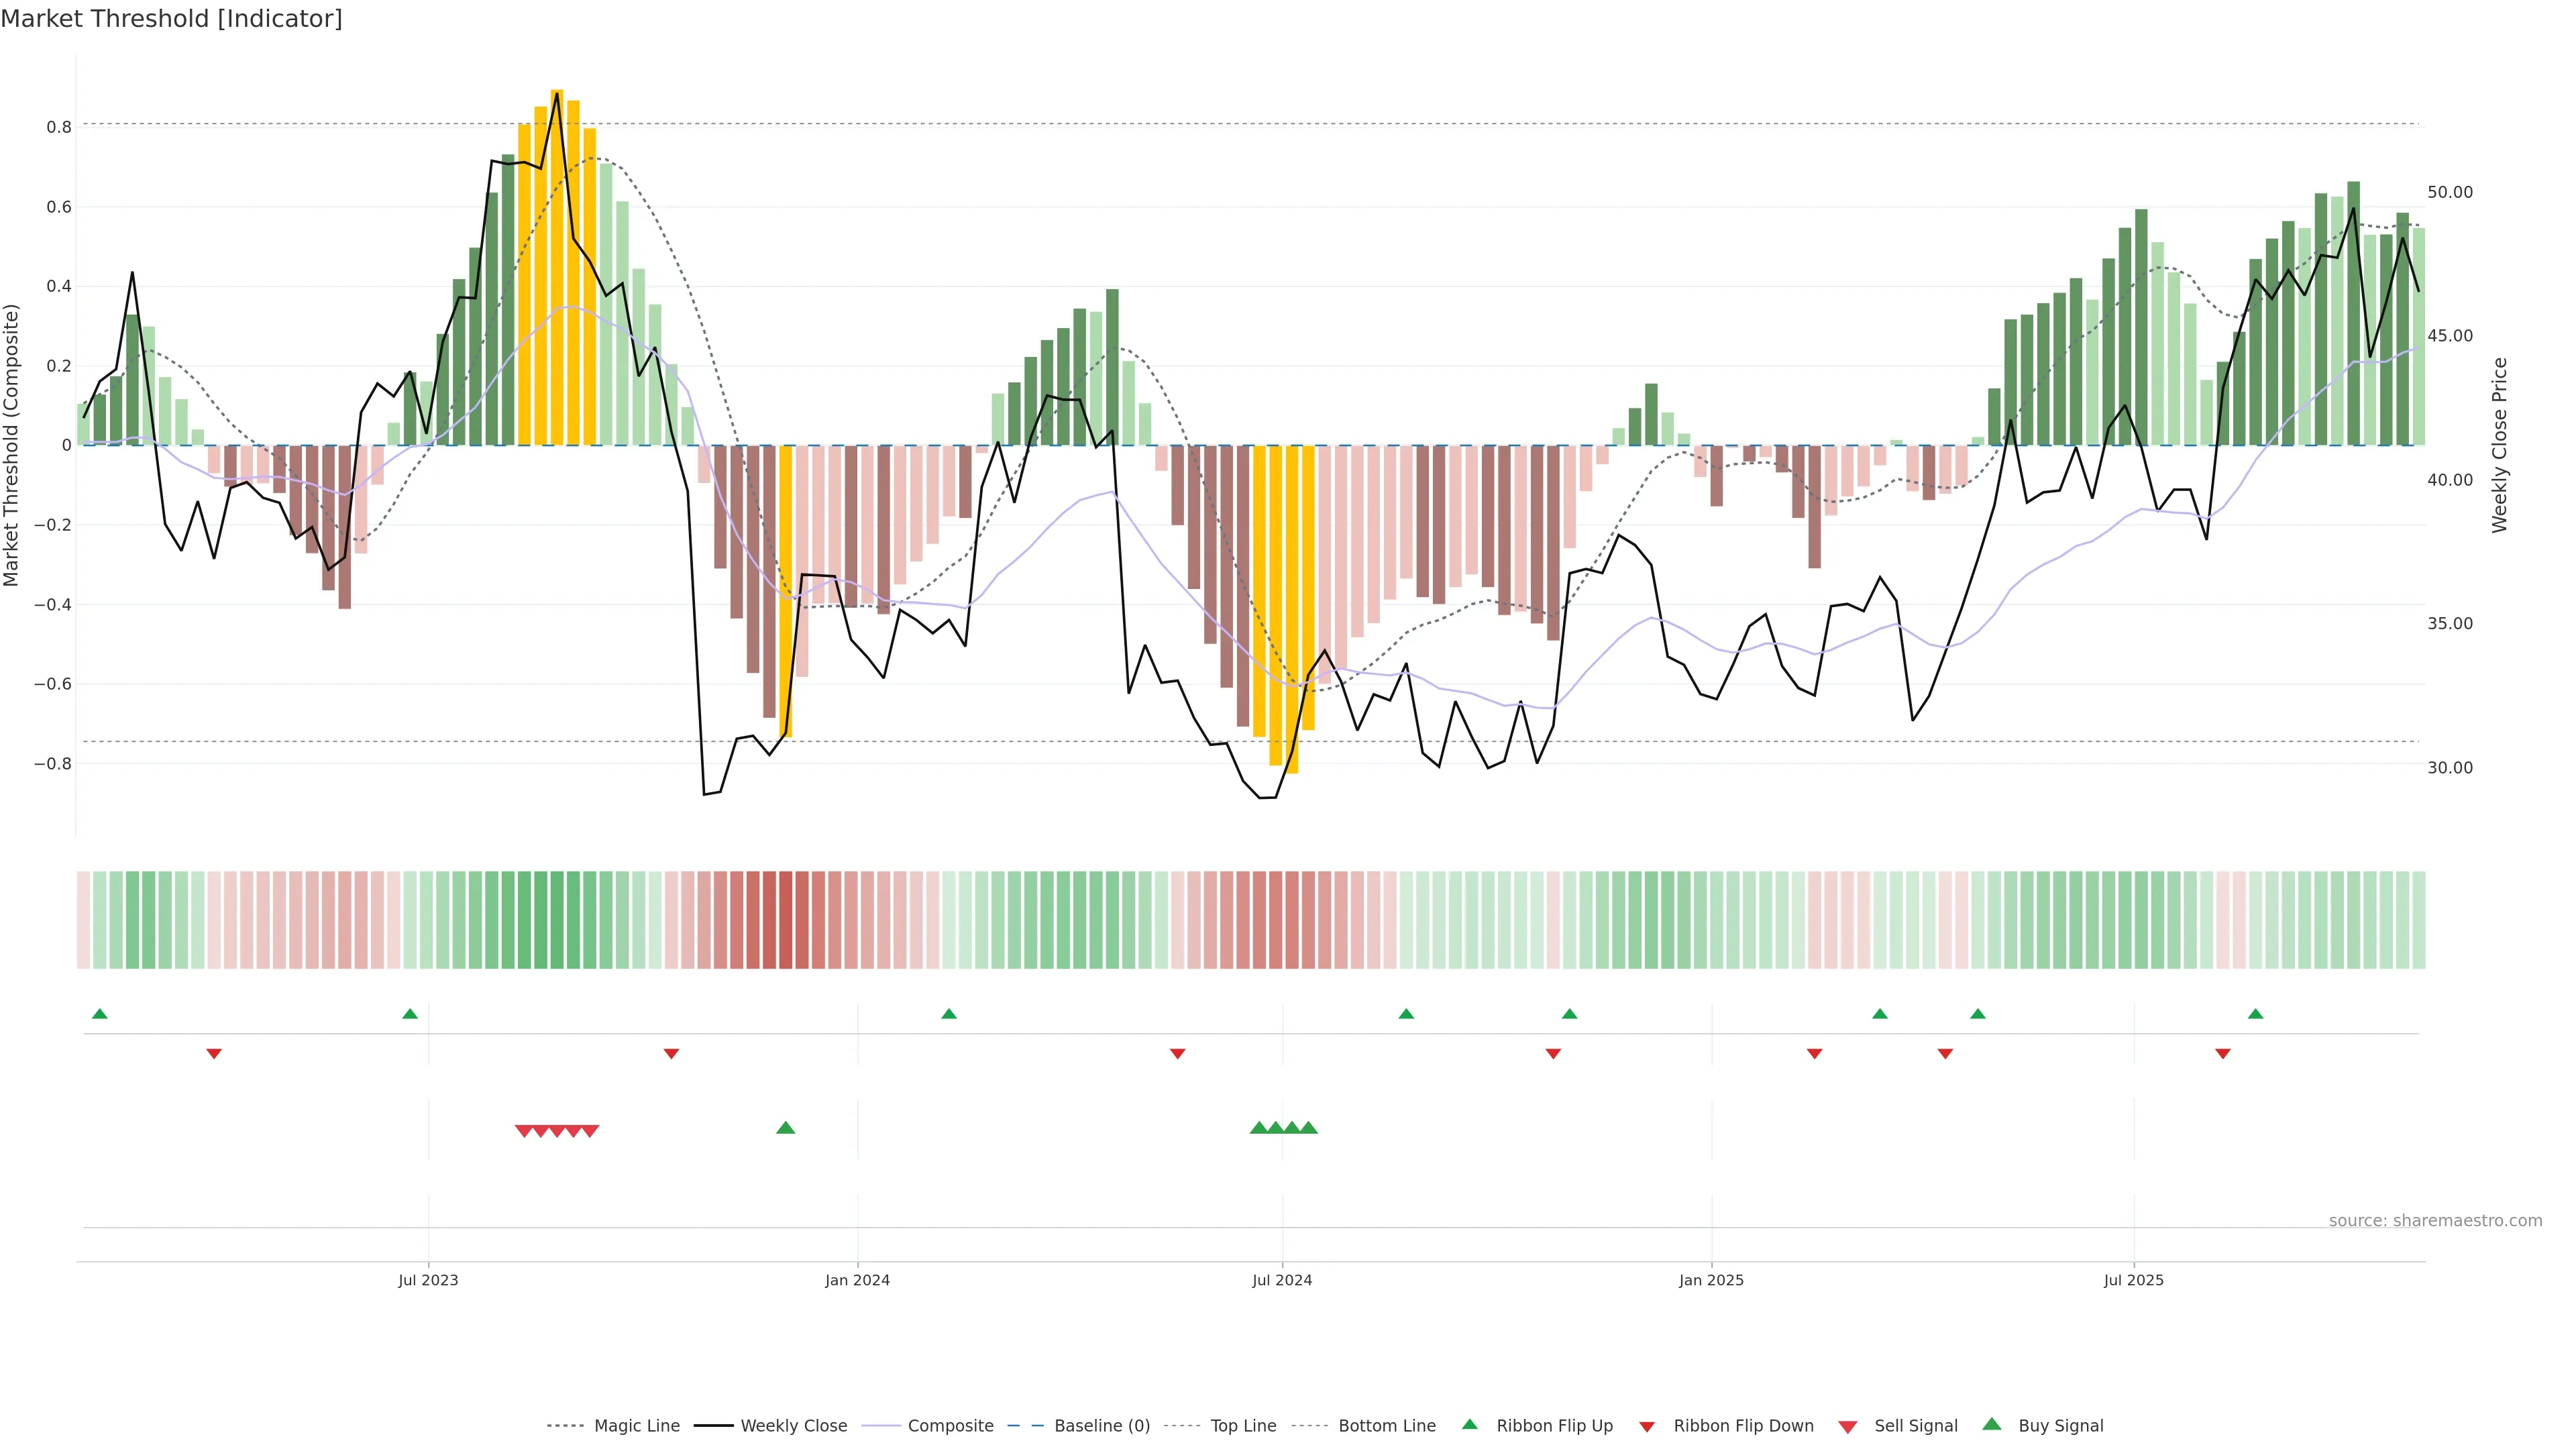Viewport: 2576px width, 1449px height.
Task: Click the Market Threshold [Indicator] title
Action: point(171,19)
